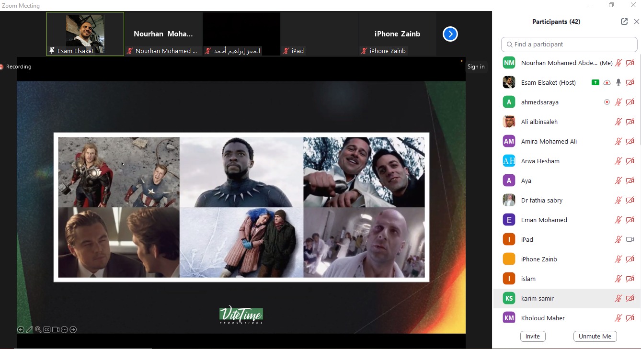Close the Participants panel
Image resolution: width=641 pixels, height=349 pixels.
point(637,22)
